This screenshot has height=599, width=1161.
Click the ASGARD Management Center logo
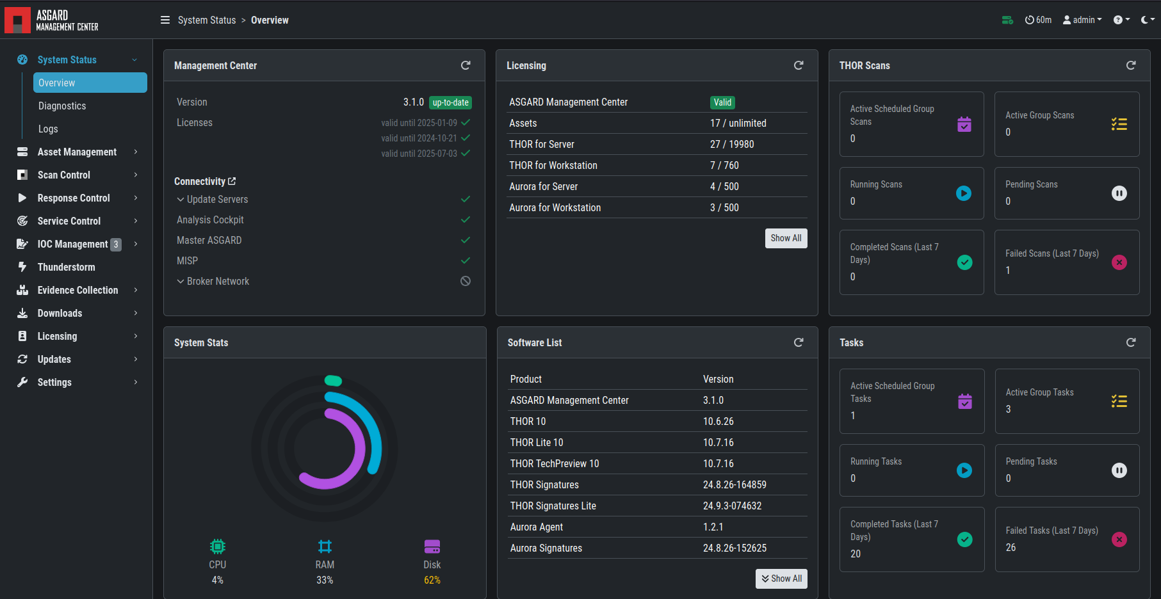tap(52, 20)
